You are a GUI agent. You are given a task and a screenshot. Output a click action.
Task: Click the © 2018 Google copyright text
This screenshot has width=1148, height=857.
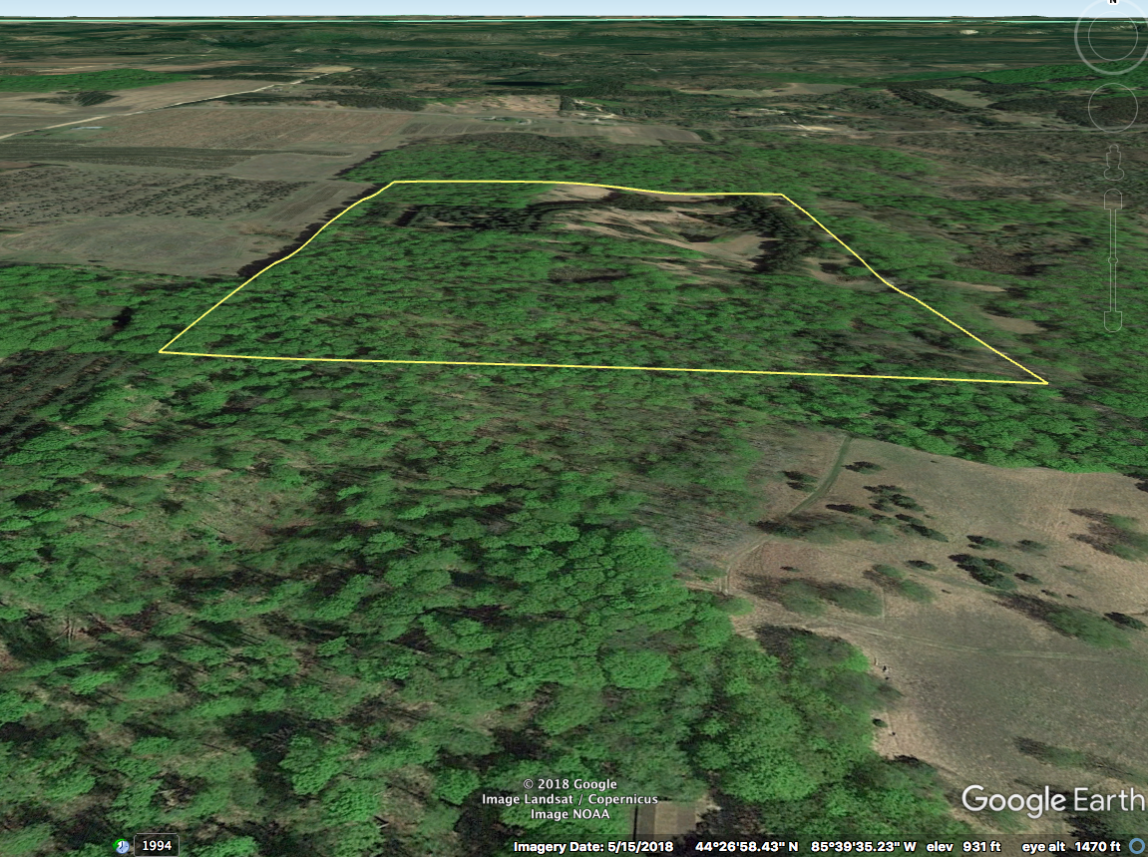570,784
